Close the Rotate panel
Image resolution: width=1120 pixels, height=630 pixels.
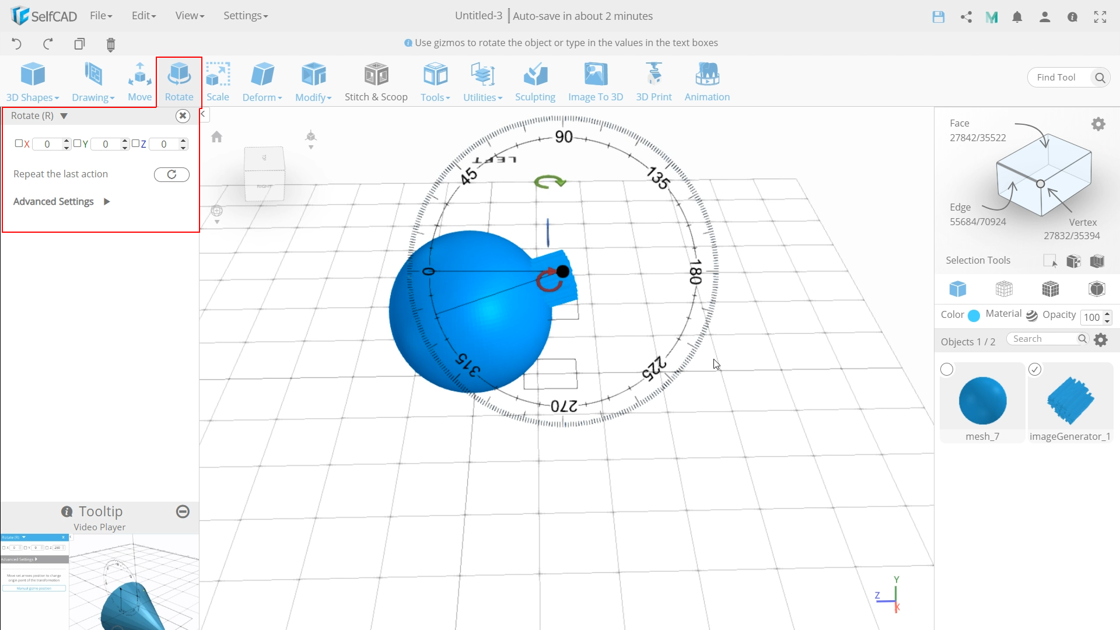click(x=183, y=116)
